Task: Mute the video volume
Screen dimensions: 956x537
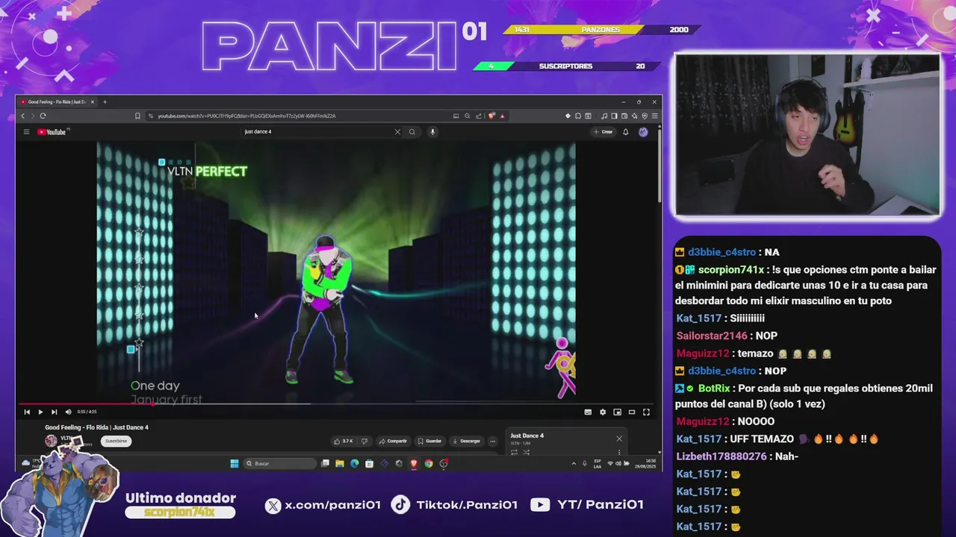Action: tap(68, 412)
